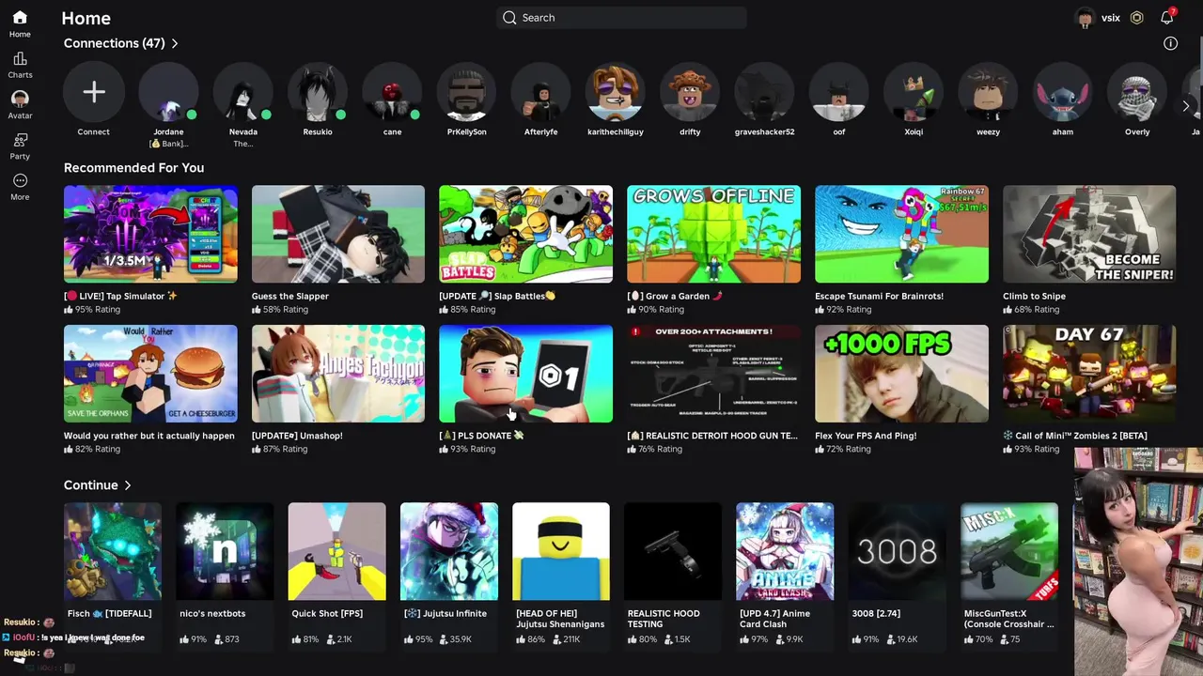Screen dimensions: 1203x676
Task: Expand the Continue section chevron
Action: point(128,485)
